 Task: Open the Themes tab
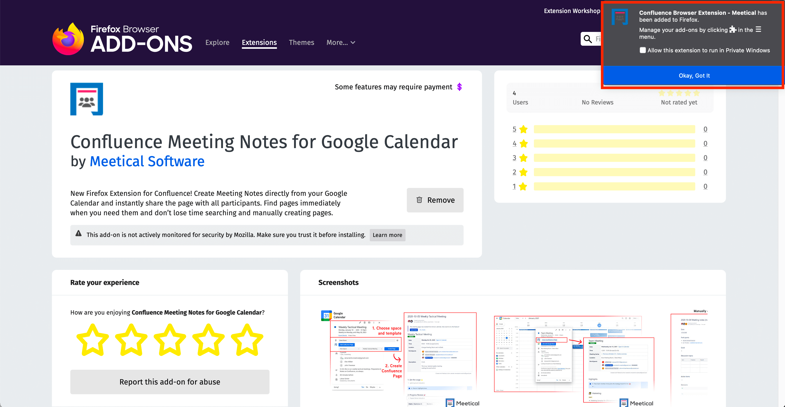[301, 43]
